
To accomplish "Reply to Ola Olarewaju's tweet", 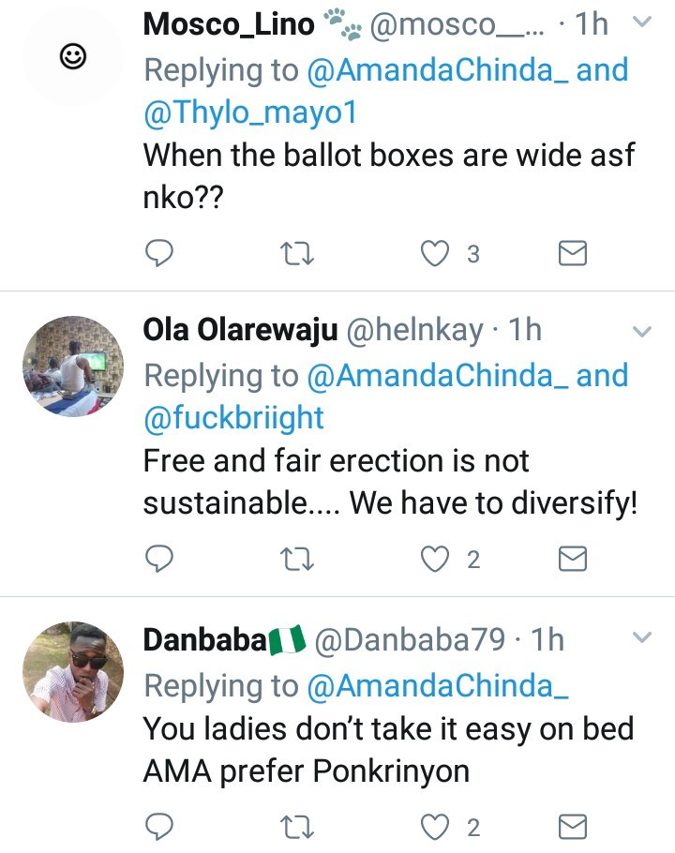I will pos(159,560).
